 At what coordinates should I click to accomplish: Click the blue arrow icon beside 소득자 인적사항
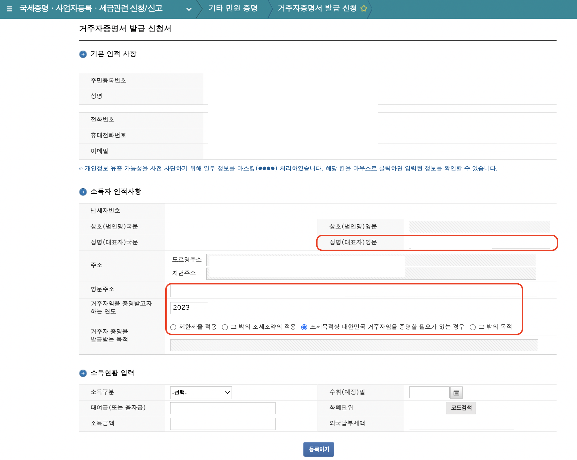click(83, 192)
